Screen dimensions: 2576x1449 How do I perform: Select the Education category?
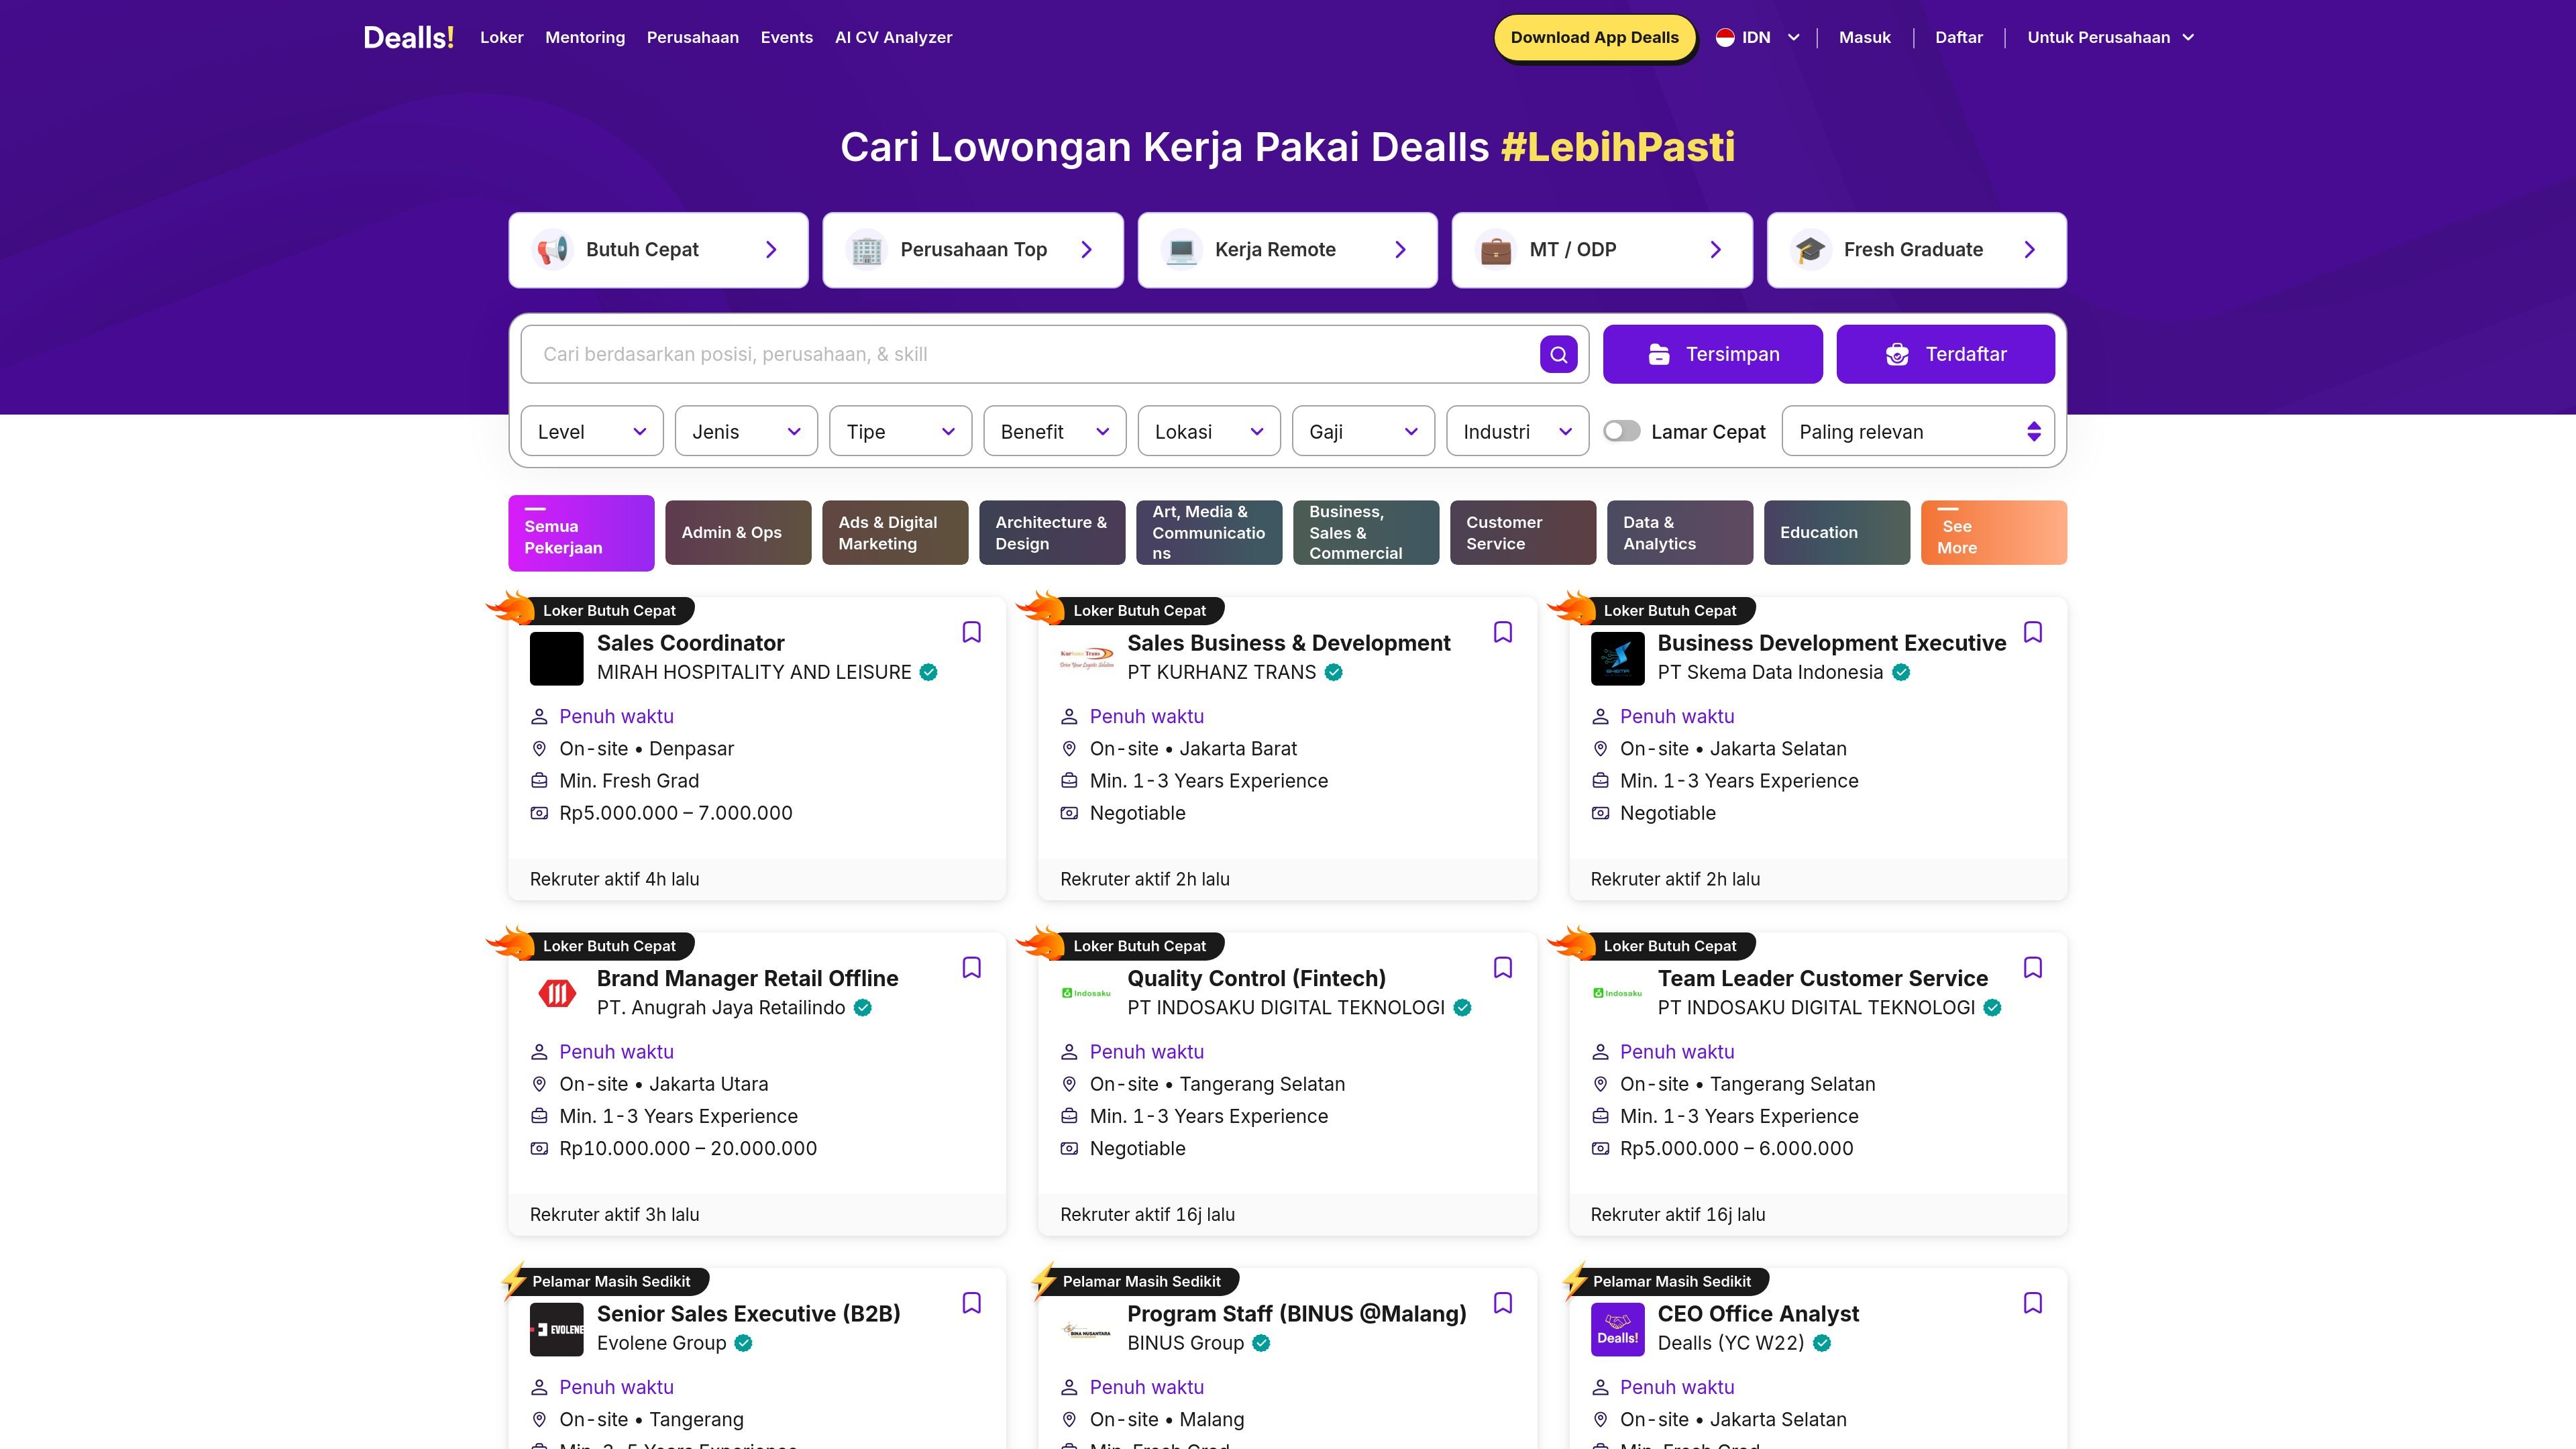pos(1837,533)
